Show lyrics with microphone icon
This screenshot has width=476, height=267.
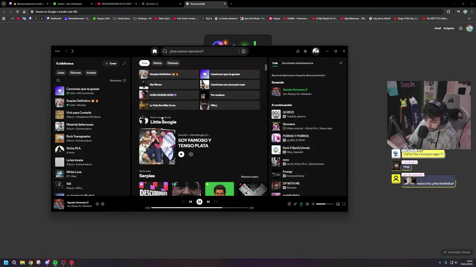coord(295,204)
